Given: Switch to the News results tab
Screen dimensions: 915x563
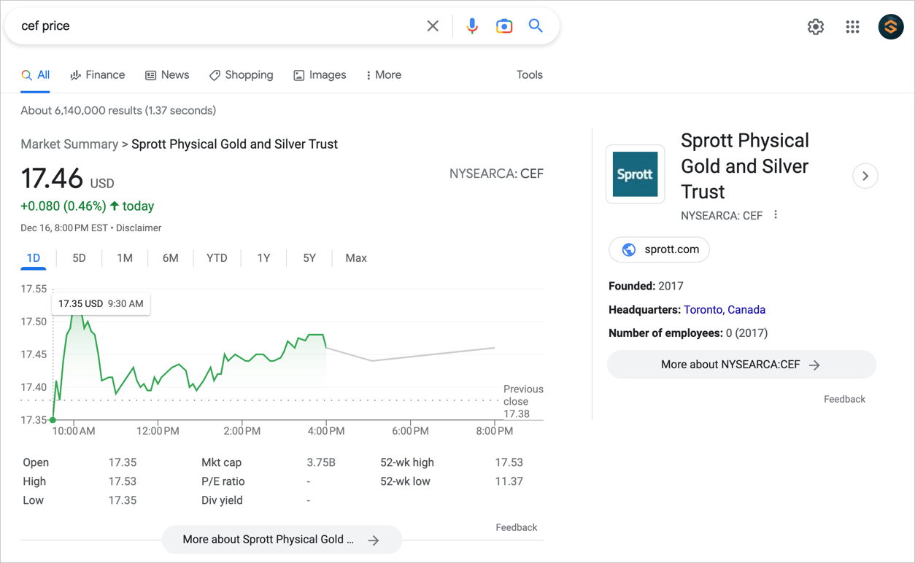Looking at the screenshot, I should point(167,75).
